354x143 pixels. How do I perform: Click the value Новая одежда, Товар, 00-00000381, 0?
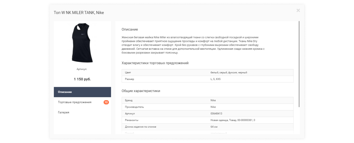(233, 120)
